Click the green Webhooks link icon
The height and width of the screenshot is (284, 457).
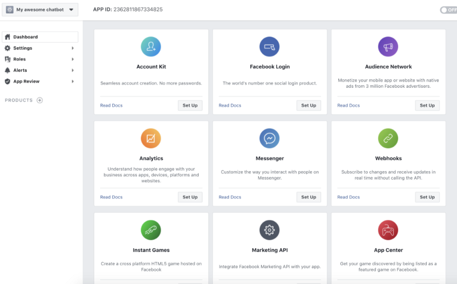(x=388, y=138)
